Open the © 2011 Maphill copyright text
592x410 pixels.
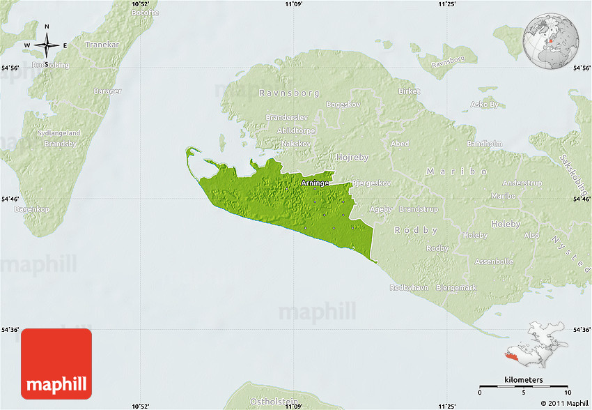click(563, 403)
